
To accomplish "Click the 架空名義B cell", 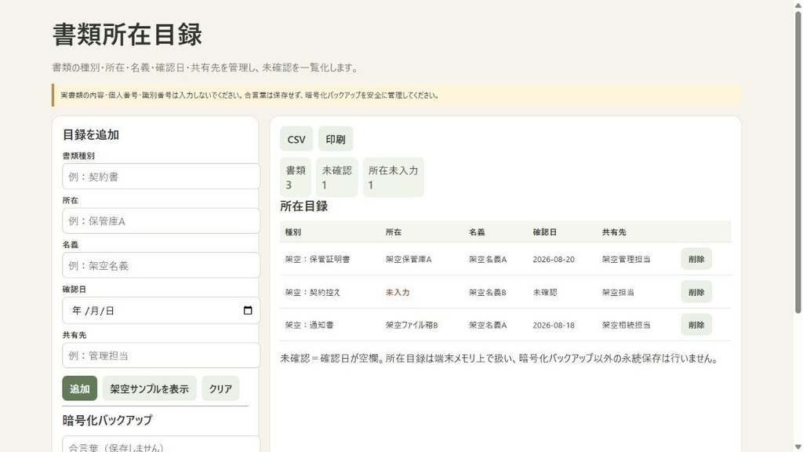I will coord(488,292).
